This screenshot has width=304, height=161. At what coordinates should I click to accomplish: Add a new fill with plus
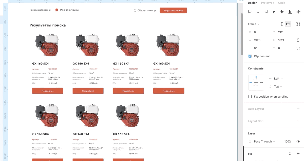[298, 154]
